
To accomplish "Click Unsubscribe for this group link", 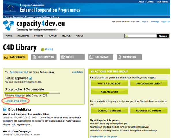I will [104, 136].
